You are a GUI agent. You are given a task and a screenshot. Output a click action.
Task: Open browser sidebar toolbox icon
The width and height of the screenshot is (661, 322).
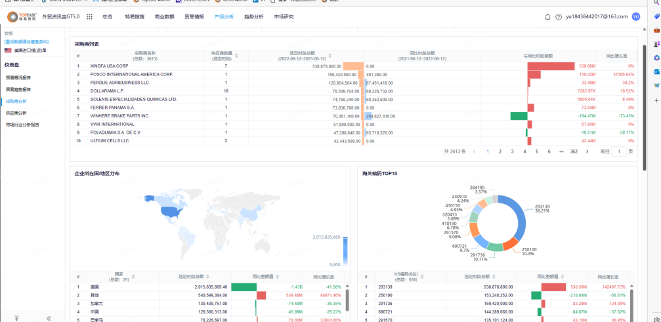[656, 30]
